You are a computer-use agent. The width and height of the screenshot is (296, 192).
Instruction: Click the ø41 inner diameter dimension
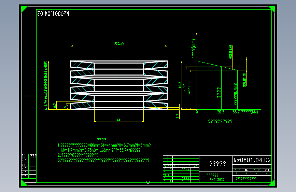tap(119, 120)
